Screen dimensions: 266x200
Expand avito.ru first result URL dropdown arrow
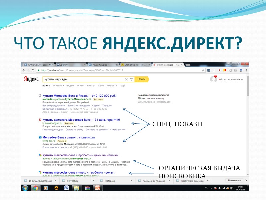point(91,159)
